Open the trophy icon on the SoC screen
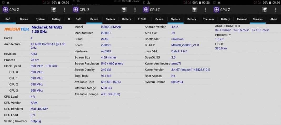 (54, 10)
